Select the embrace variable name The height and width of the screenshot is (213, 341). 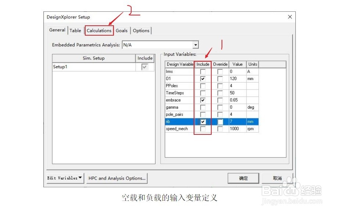[173, 100]
